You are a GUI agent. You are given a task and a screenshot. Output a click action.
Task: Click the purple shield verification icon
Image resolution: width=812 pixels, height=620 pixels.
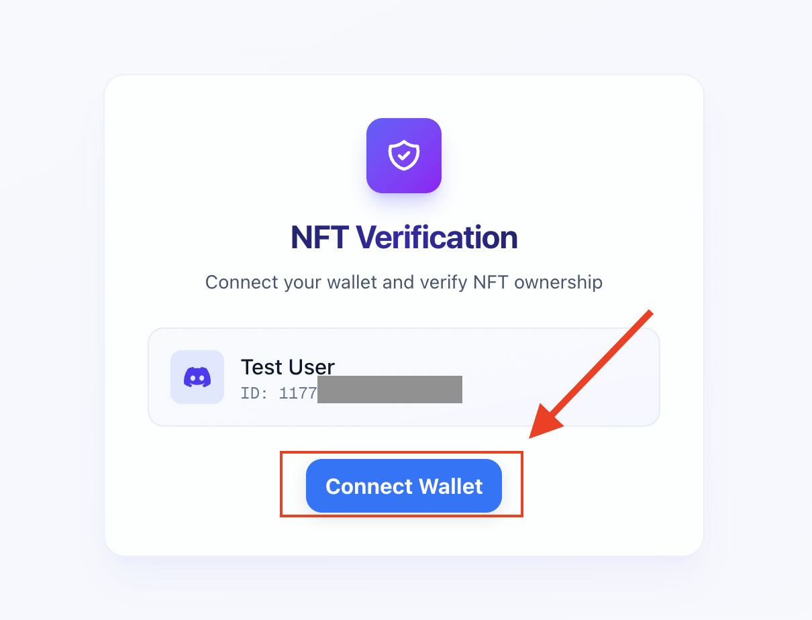point(404,155)
